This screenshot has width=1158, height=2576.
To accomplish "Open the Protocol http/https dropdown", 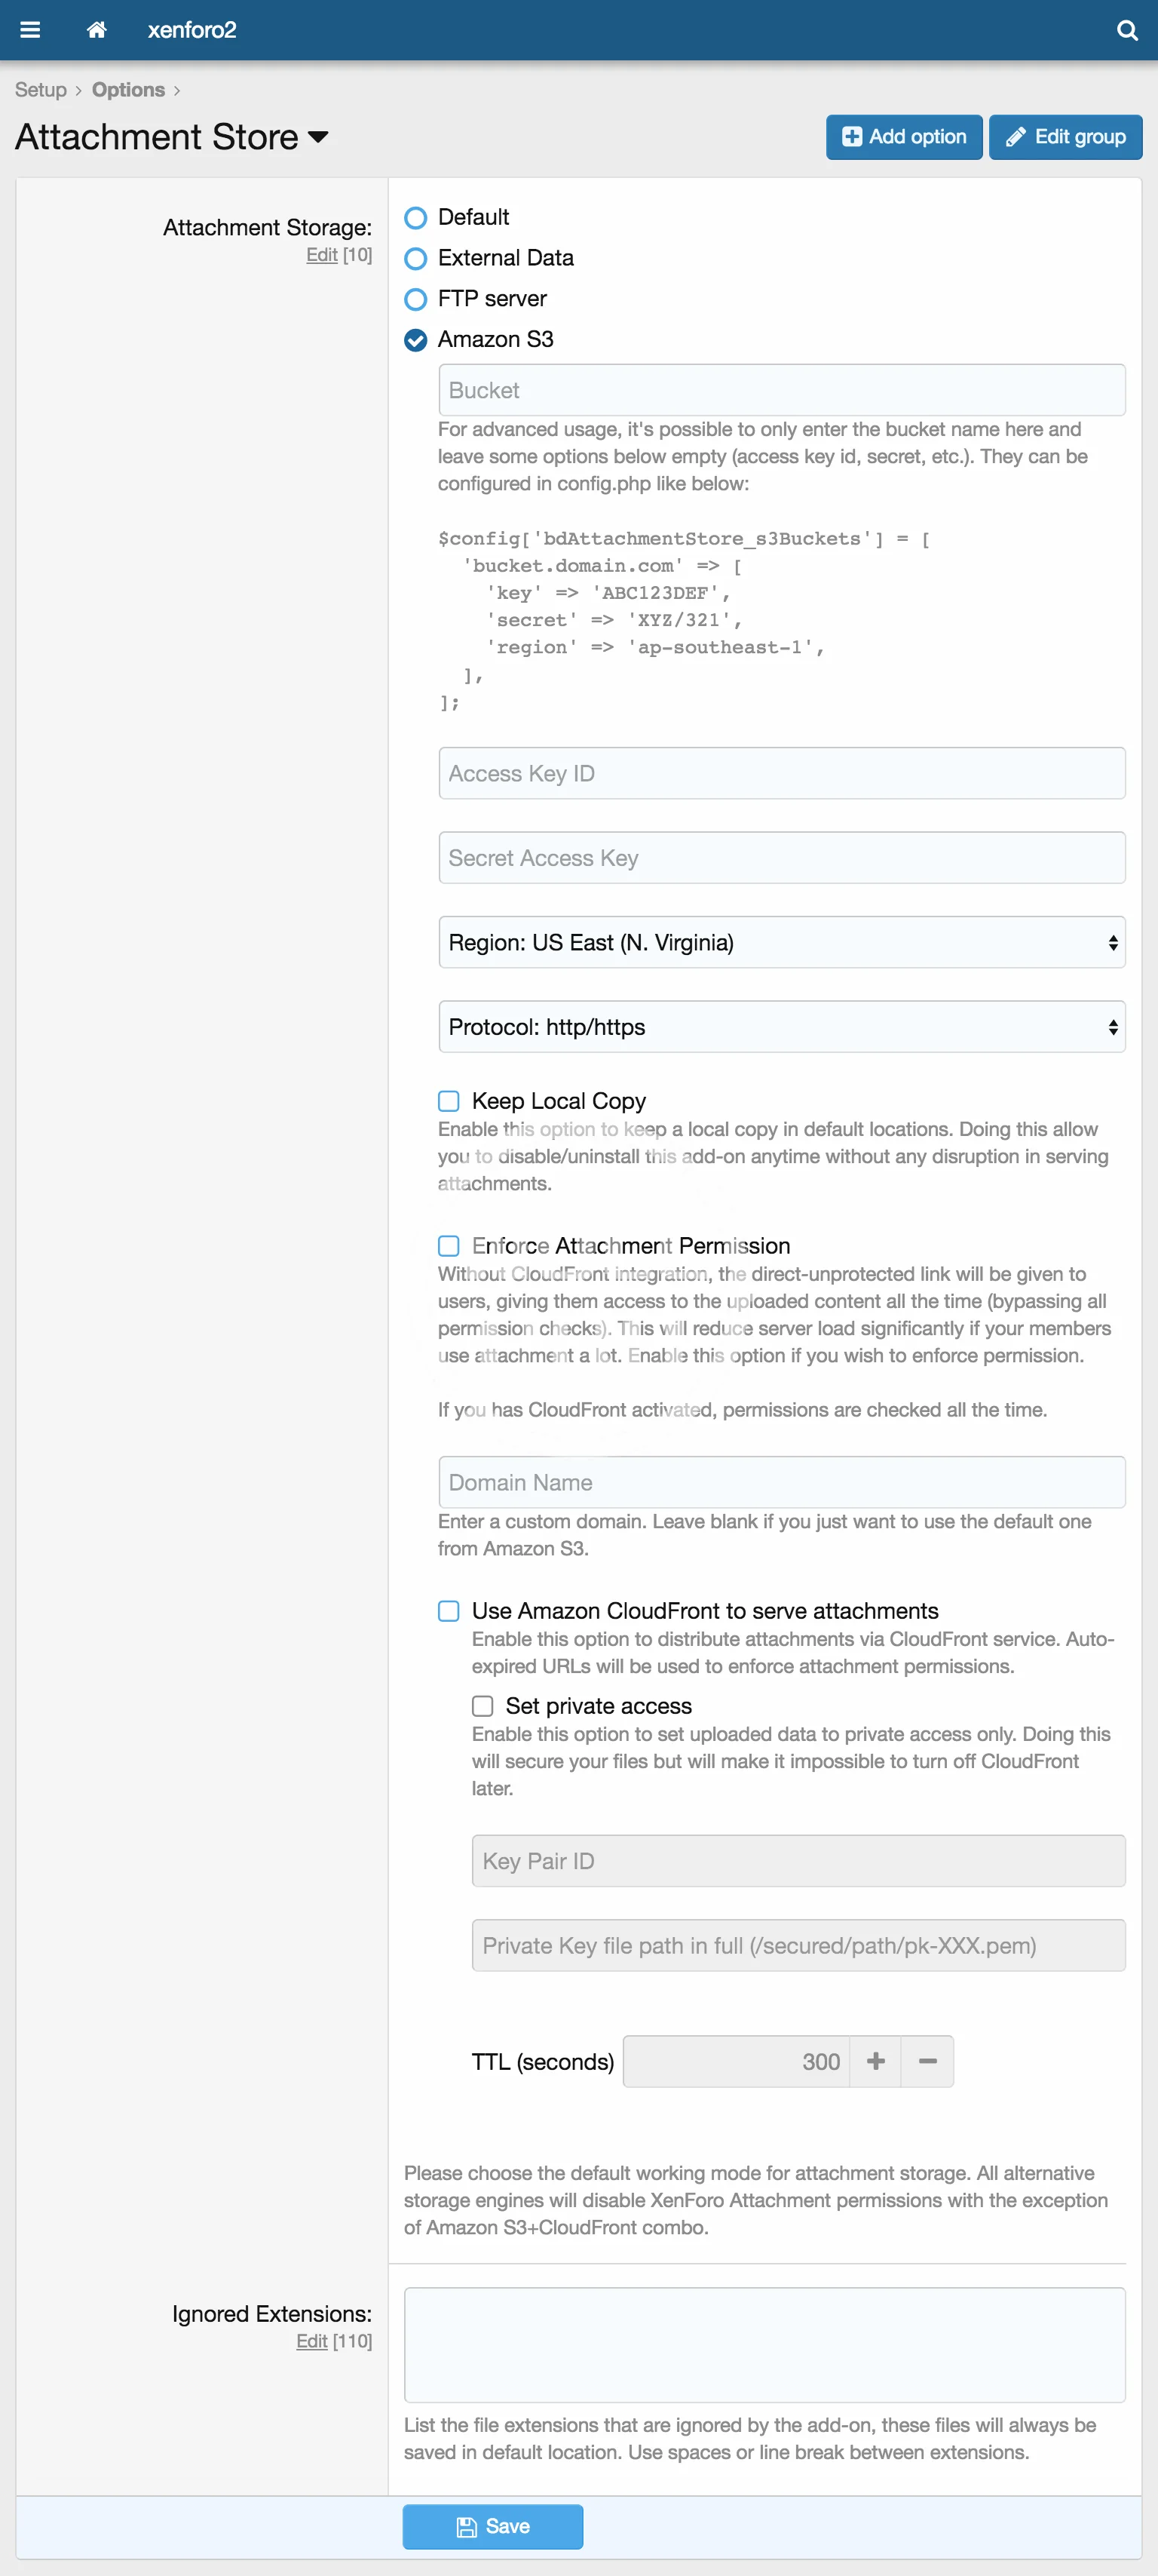I will click(781, 1027).
